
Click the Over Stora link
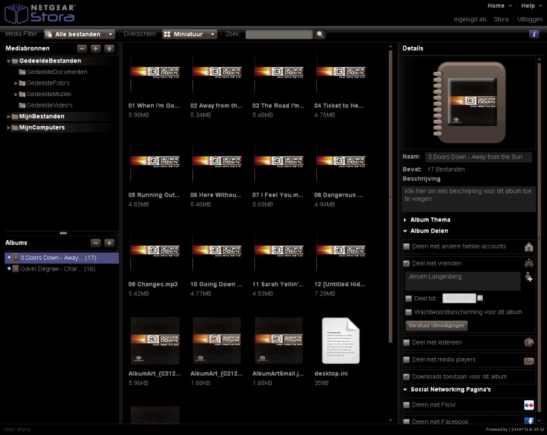[17, 429]
